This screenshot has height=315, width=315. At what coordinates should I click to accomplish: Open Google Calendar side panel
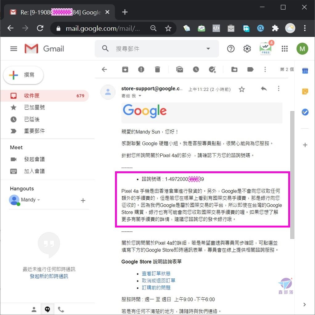[305, 71]
